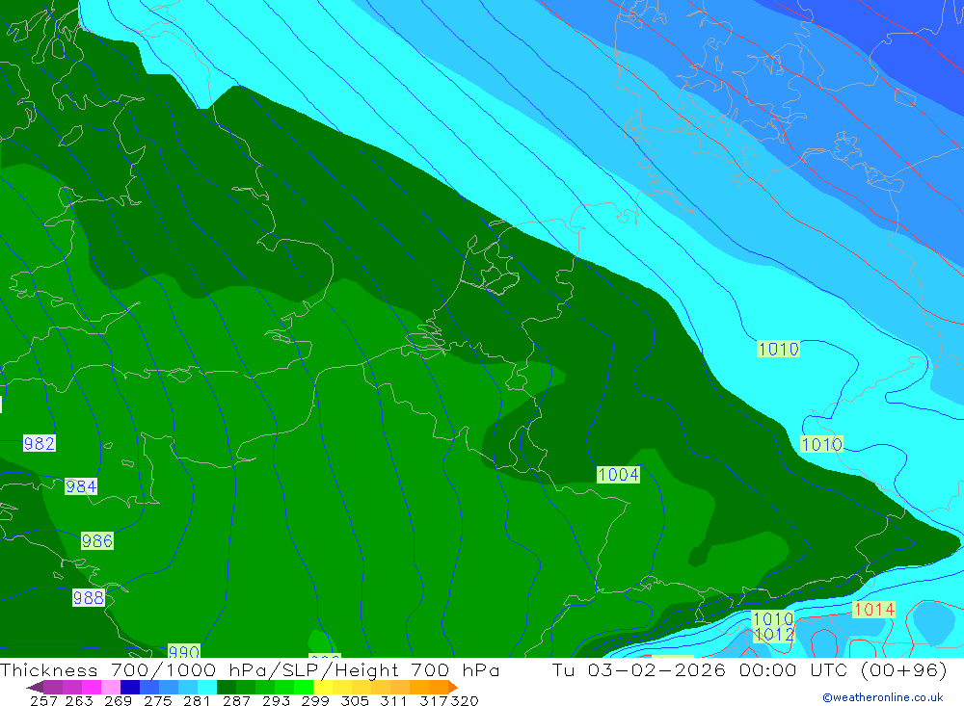
Task: Select legend value 299
Action: [x=315, y=701]
